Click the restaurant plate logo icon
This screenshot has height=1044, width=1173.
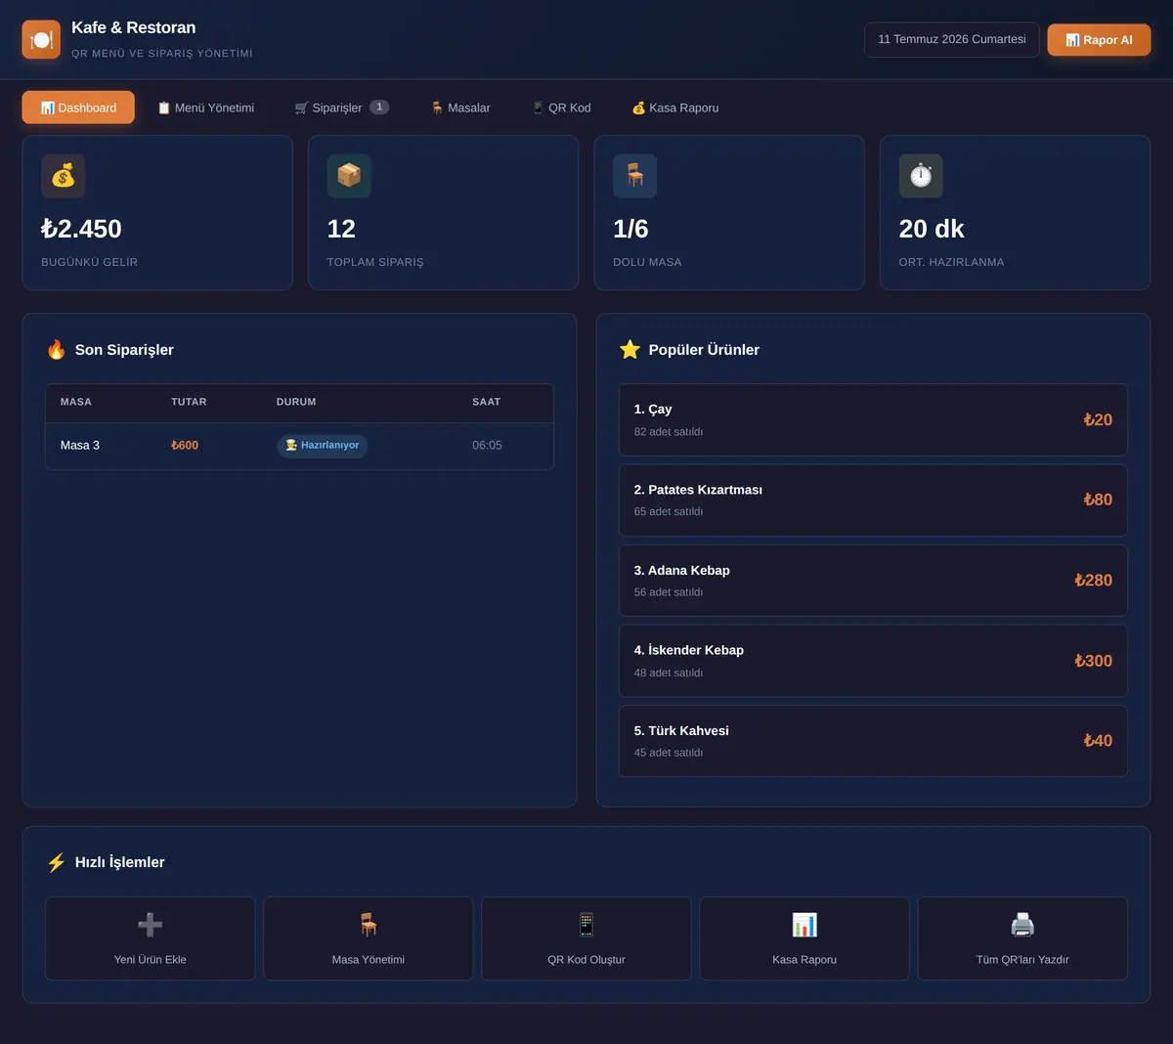[41, 40]
